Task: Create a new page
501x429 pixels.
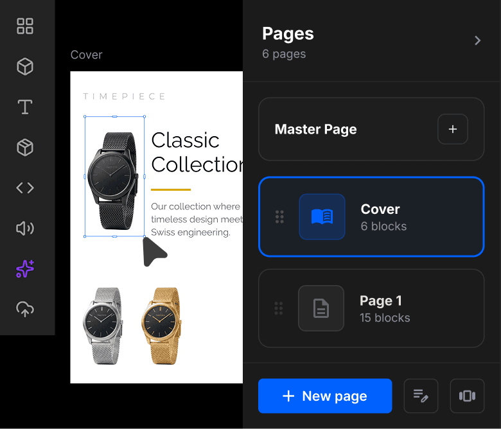Action: point(325,396)
